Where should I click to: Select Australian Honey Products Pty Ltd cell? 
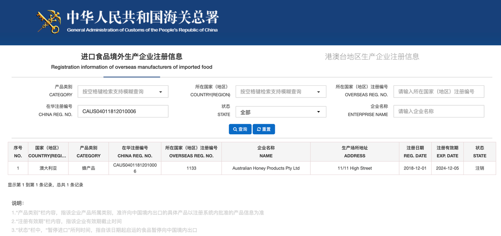(266, 168)
